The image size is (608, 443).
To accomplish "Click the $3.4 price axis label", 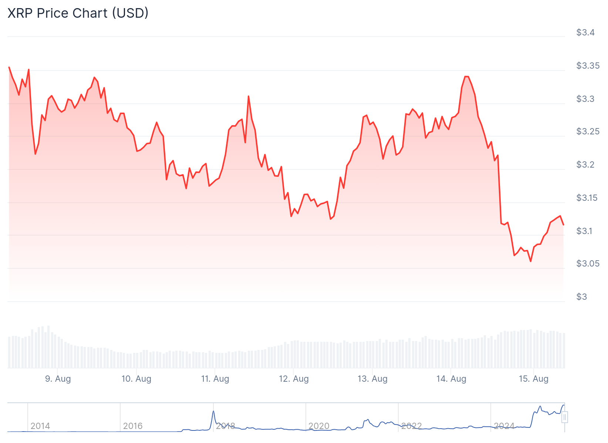I will tap(585, 32).
